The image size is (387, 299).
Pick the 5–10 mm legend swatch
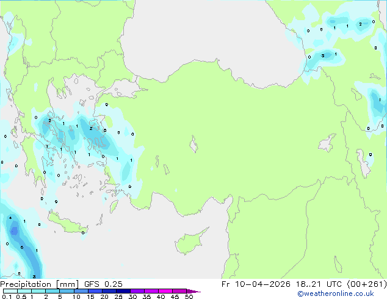[67, 291]
